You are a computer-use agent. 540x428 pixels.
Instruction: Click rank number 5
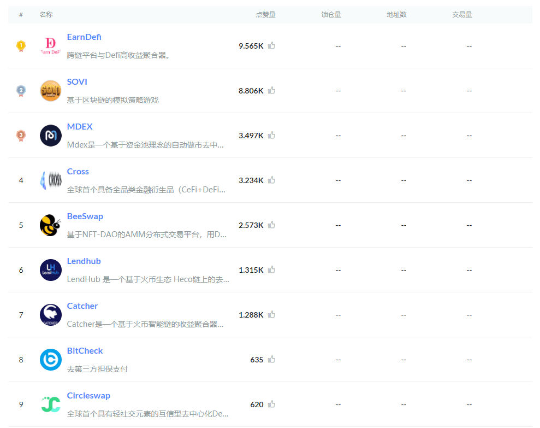pyautogui.click(x=21, y=225)
